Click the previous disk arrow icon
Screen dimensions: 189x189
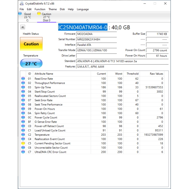click(23, 27)
